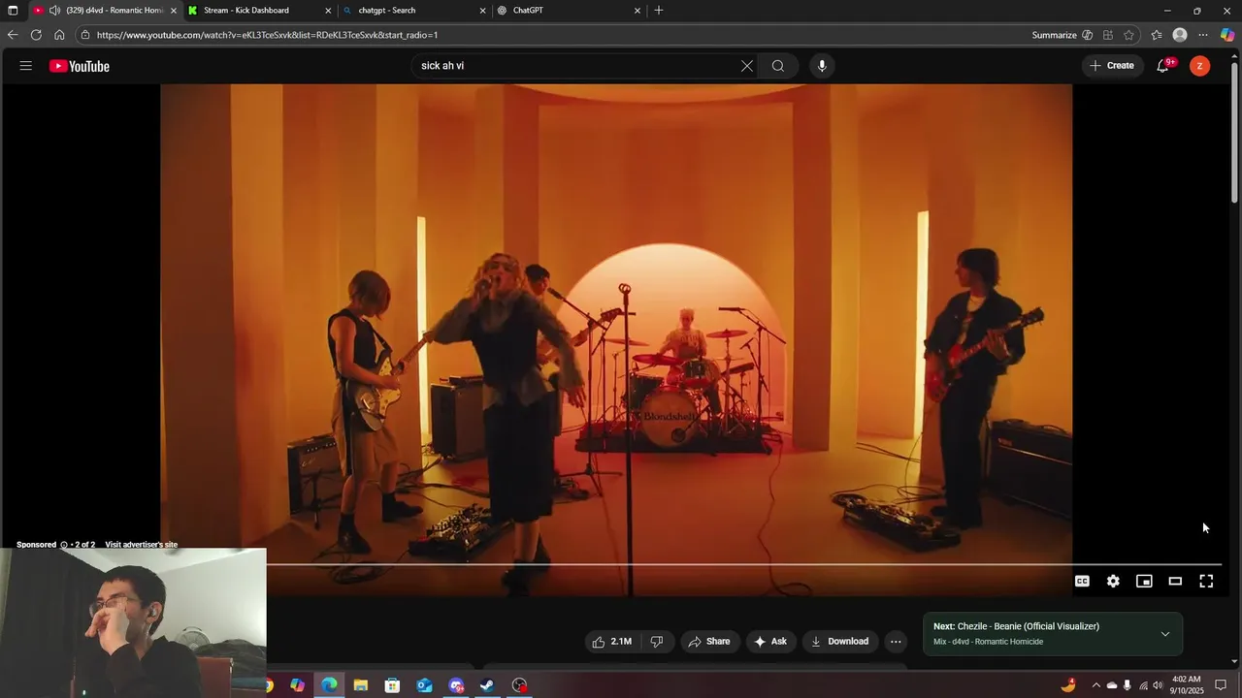
Task: Close the chatgpt - Search tab
Action: tap(482, 11)
